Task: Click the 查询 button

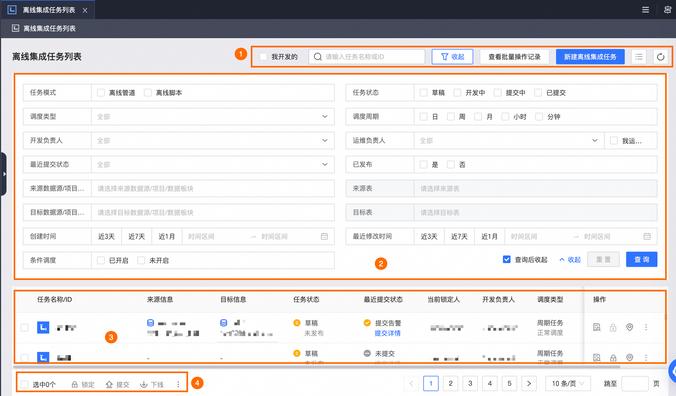Action: (x=641, y=259)
